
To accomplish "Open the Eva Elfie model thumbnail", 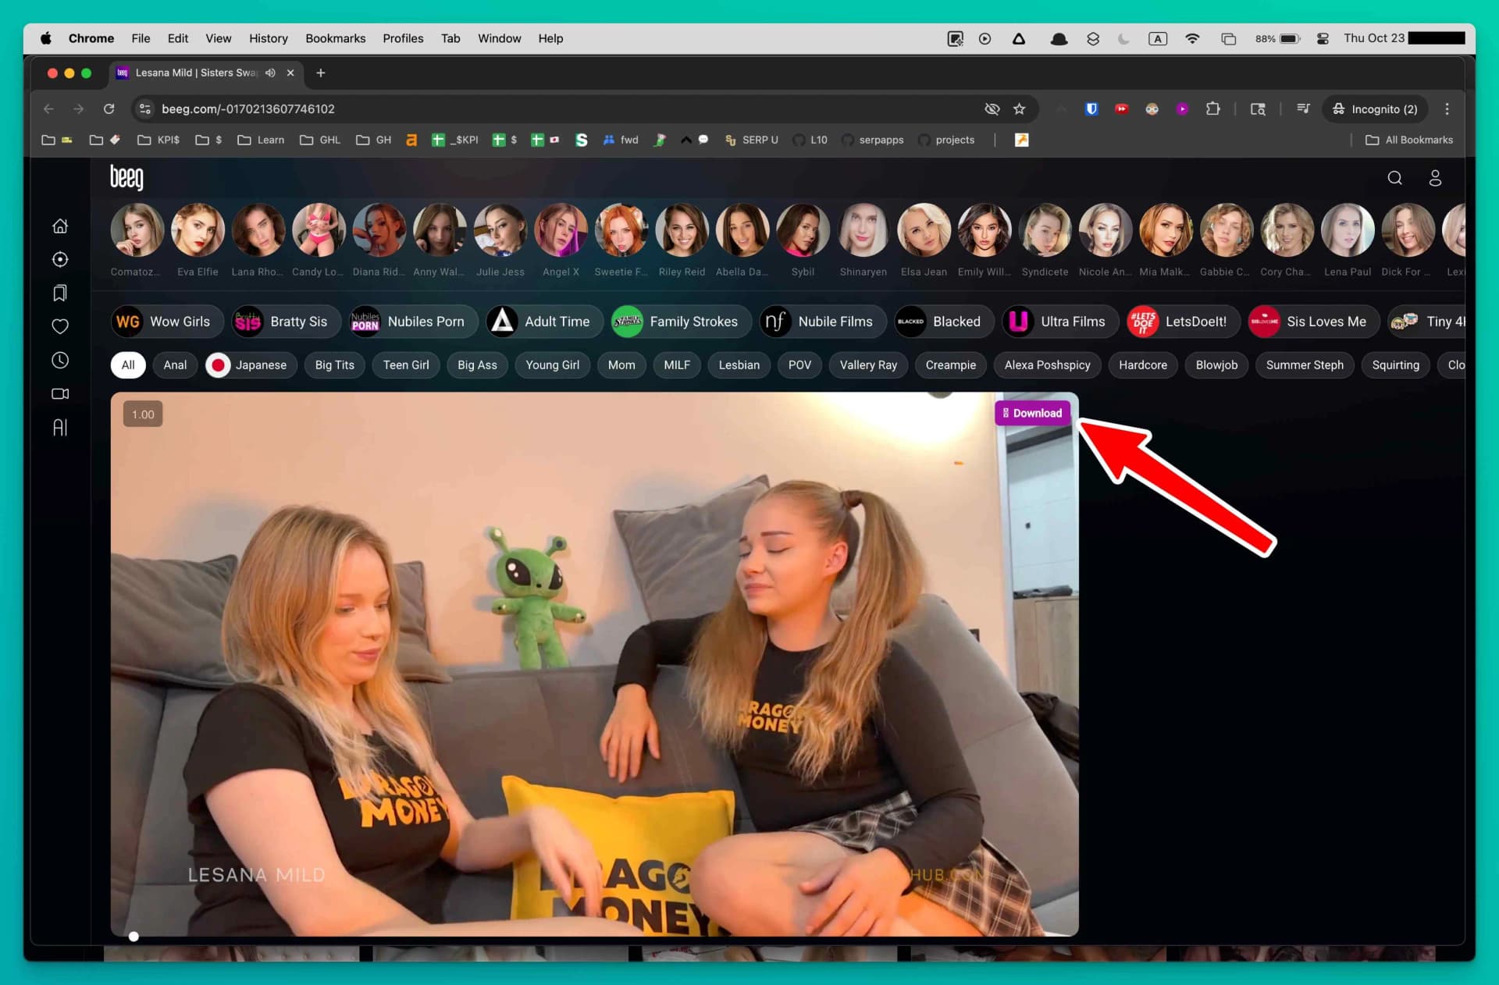I will click(x=198, y=230).
